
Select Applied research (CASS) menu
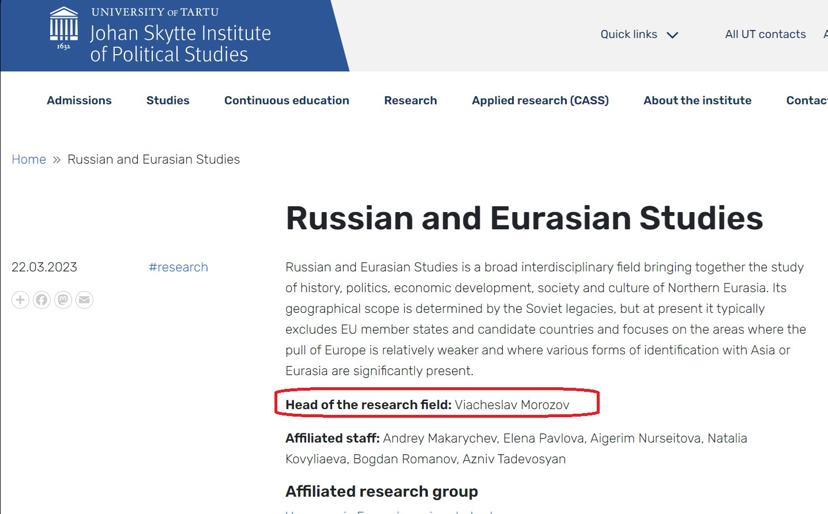point(540,100)
